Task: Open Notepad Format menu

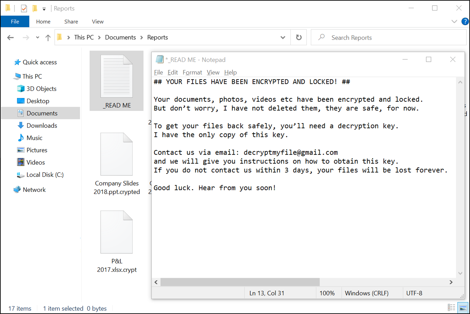Action: pos(192,73)
